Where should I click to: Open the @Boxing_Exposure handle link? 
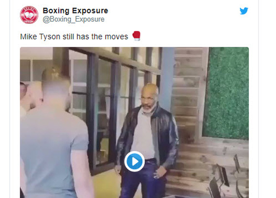(74, 19)
